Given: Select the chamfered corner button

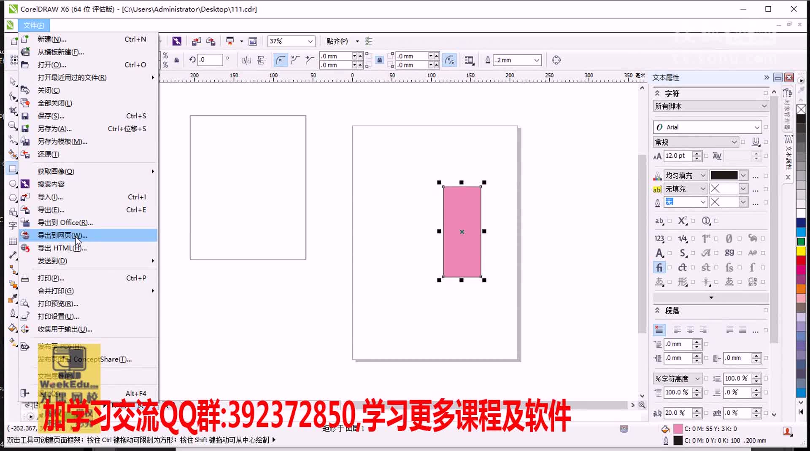Looking at the screenshot, I should point(310,60).
